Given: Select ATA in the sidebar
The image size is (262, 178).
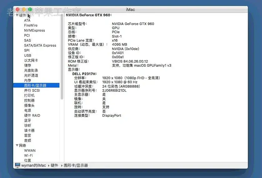Looking at the screenshot, I should pos(27,20).
